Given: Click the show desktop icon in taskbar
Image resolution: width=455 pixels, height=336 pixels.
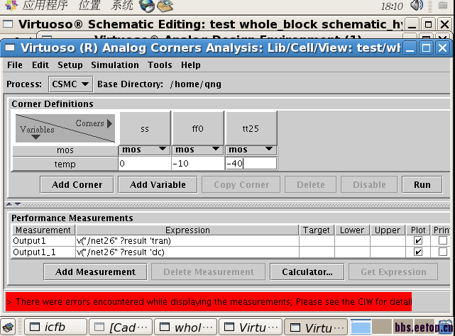Looking at the screenshot, I should 8,327.
